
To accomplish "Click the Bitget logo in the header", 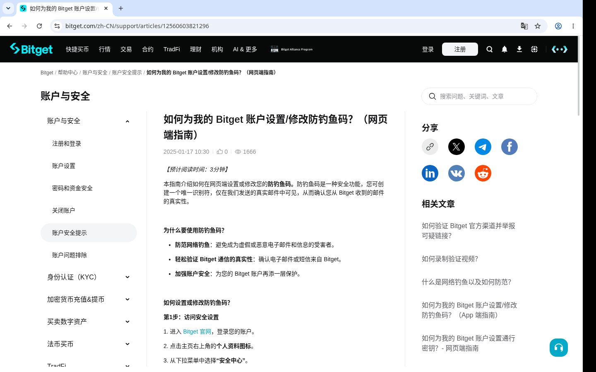I will [31, 49].
